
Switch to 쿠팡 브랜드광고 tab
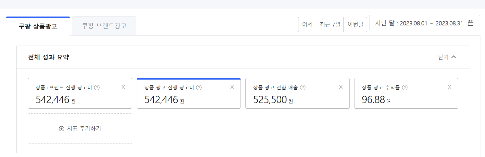tap(104, 26)
